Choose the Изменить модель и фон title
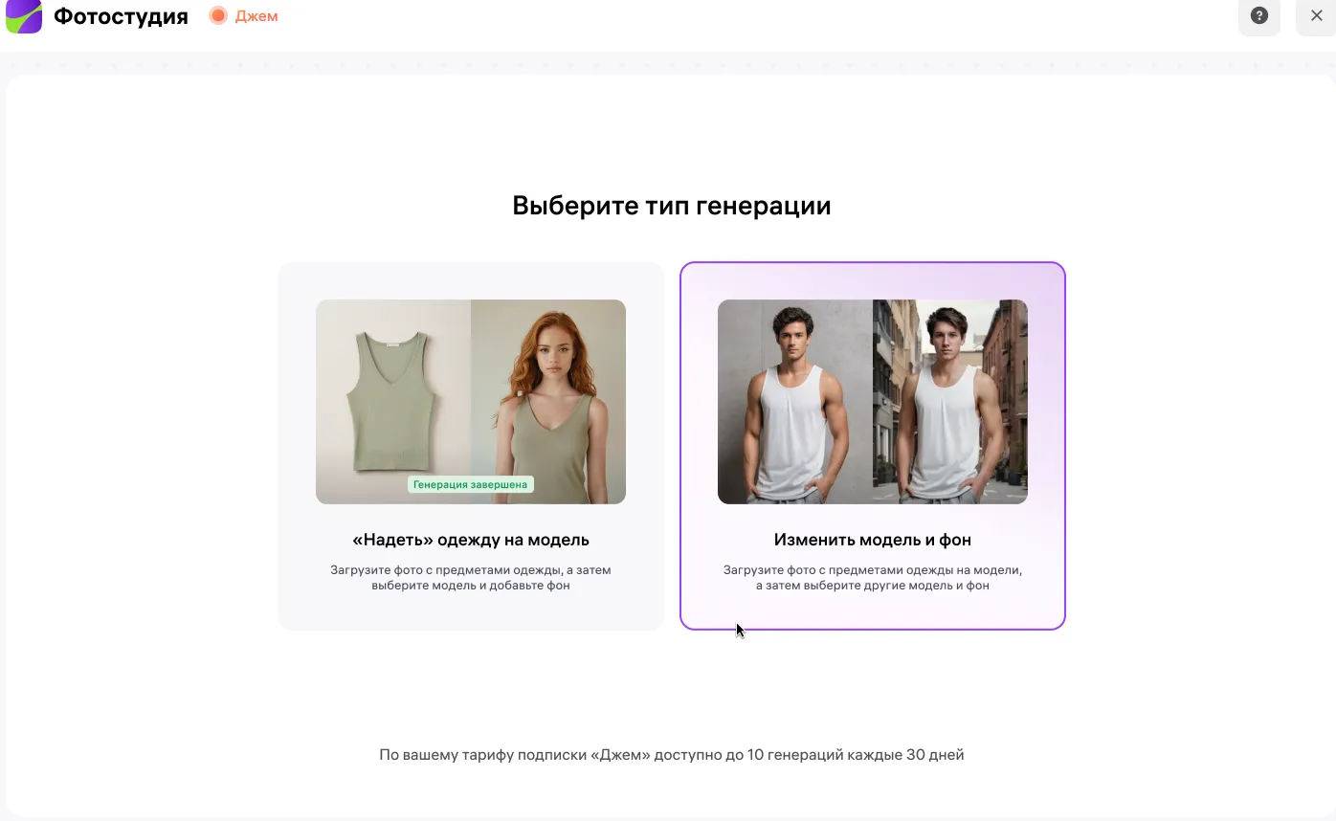 (872, 540)
